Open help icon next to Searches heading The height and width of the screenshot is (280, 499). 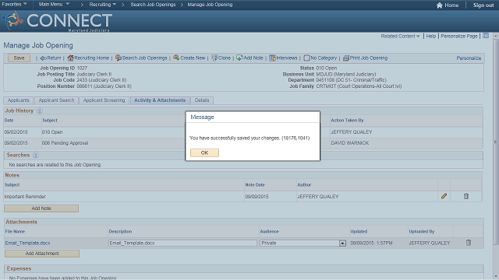pos(36,156)
